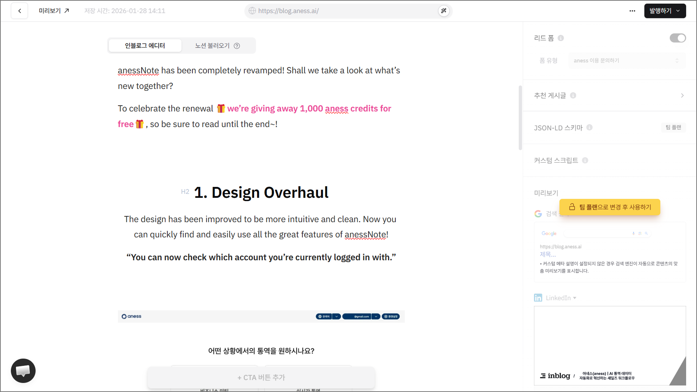
Task: Click info icon next to 리드 폼
Action: click(x=561, y=38)
